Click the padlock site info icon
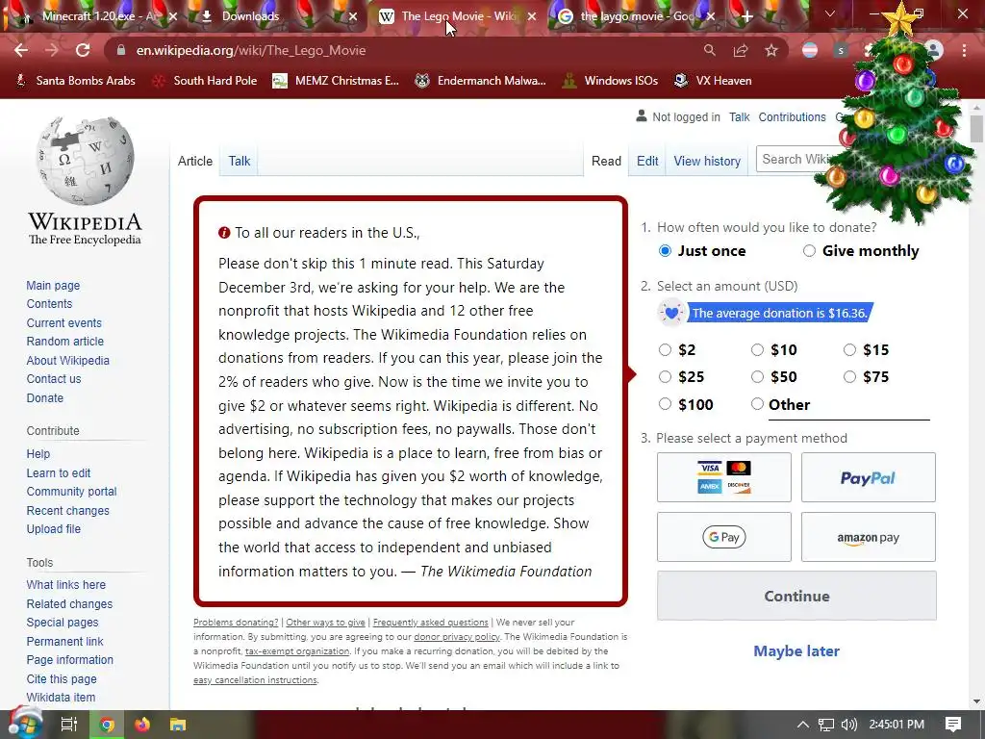 [x=121, y=50]
